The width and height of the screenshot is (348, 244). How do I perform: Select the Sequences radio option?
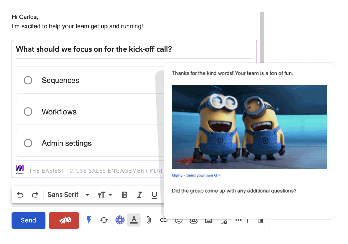(x=28, y=80)
